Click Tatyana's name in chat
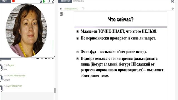The height and width of the screenshot is (100, 178). coord(11,65)
